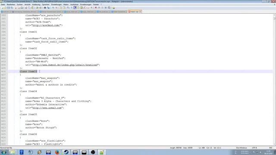This screenshot has height=155, width=276.
Task: Toggle the word wrap toolbar icon
Action: [68, 8]
